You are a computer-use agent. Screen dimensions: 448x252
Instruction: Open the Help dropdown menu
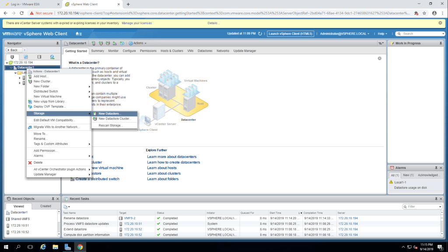click(383, 34)
